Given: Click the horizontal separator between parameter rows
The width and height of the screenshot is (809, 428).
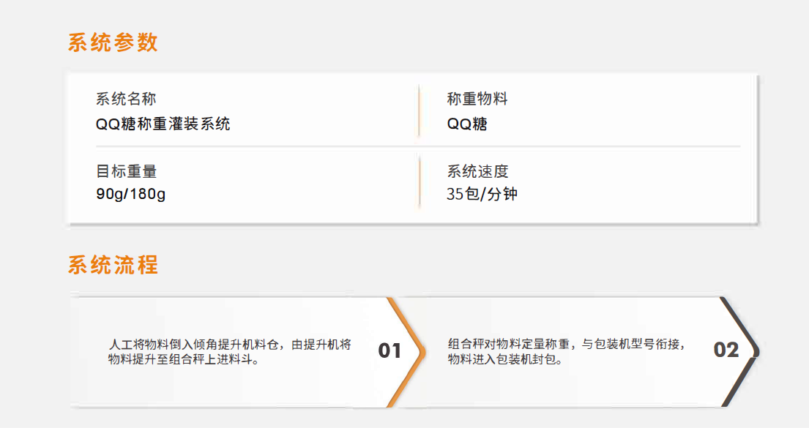Looking at the screenshot, I should pos(418,146).
